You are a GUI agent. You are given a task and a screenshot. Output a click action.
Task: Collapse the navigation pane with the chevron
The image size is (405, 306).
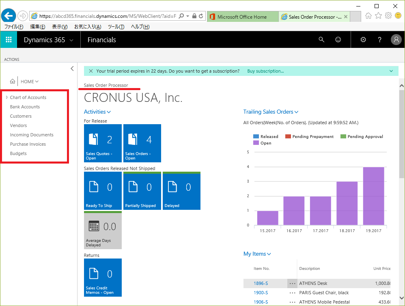[72, 69]
